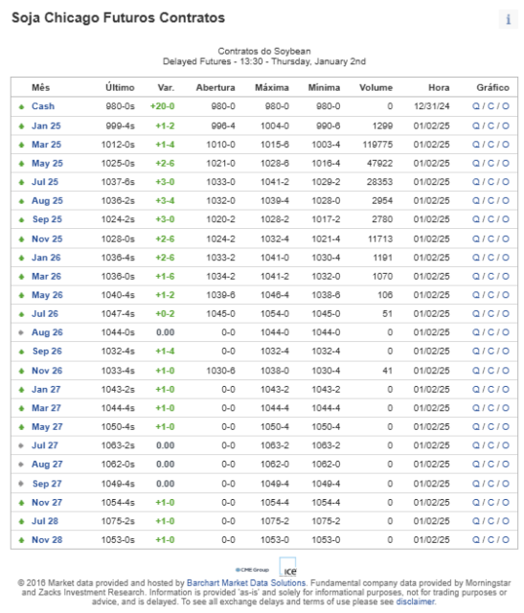This screenshot has width=524, height=613.
Task: Open the O options link for Jan 26
Action: tap(505, 258)
